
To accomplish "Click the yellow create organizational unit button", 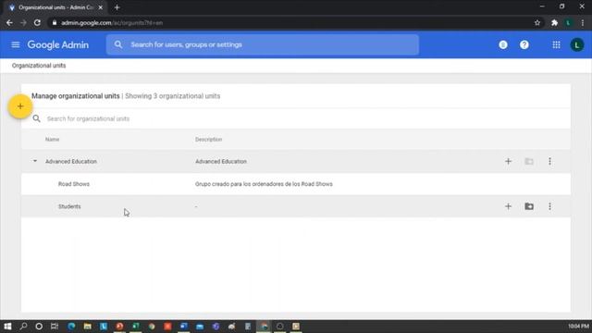I will tap(20, 106).
